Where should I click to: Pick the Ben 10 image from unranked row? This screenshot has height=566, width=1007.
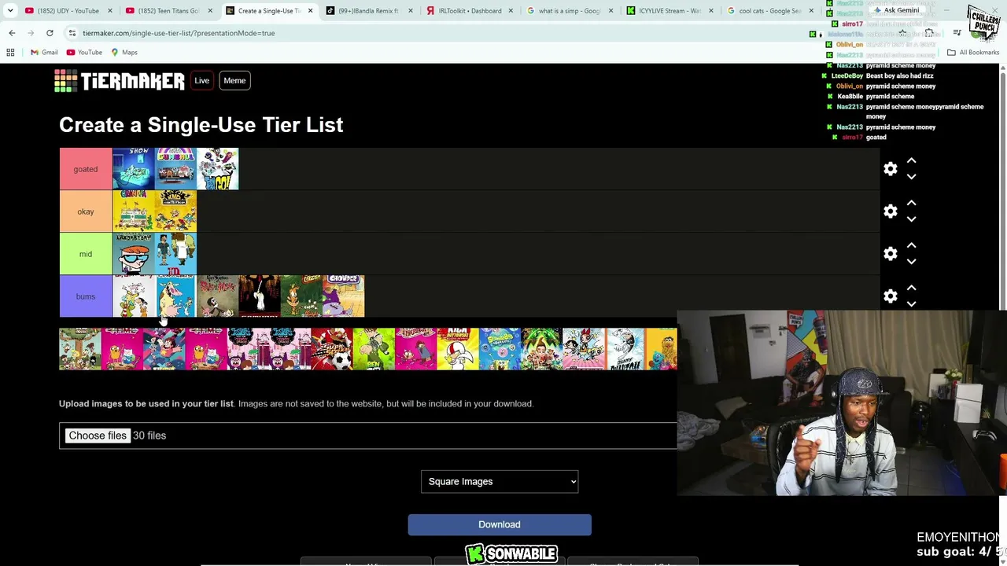pyautogui.click(x=374, y=349)
